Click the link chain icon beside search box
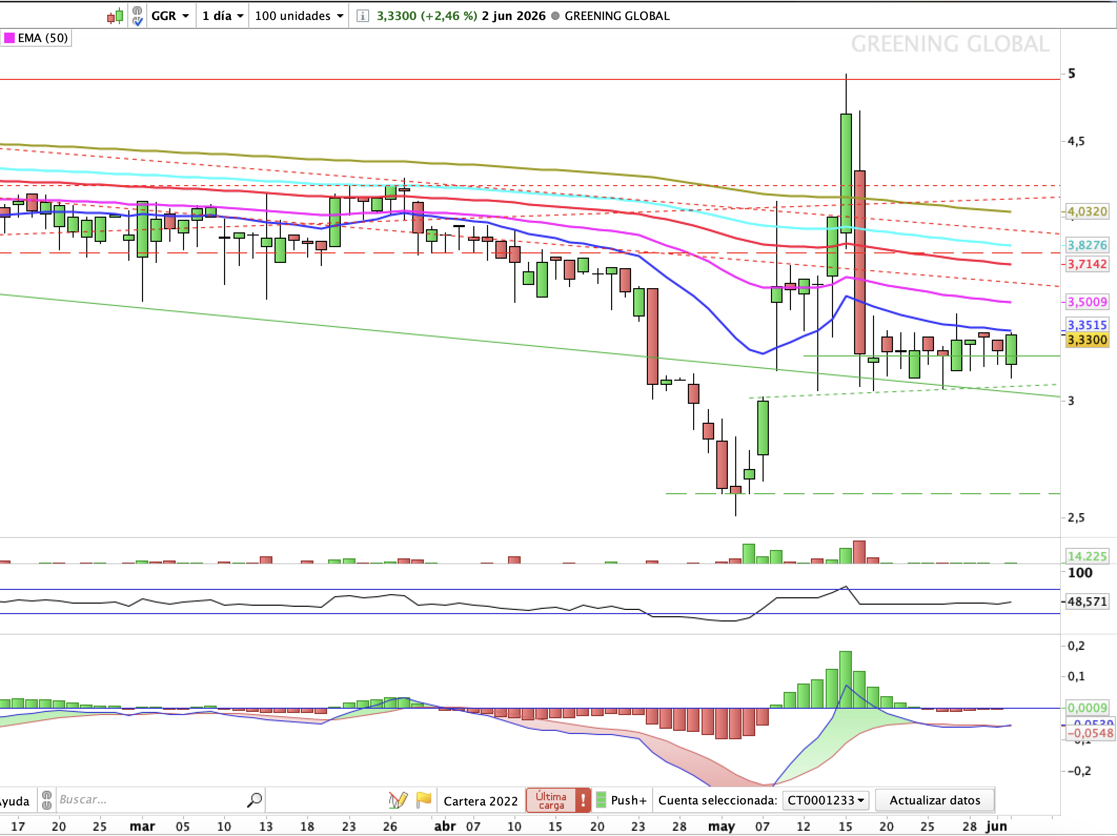1117x836 pixels. [47, 801]
